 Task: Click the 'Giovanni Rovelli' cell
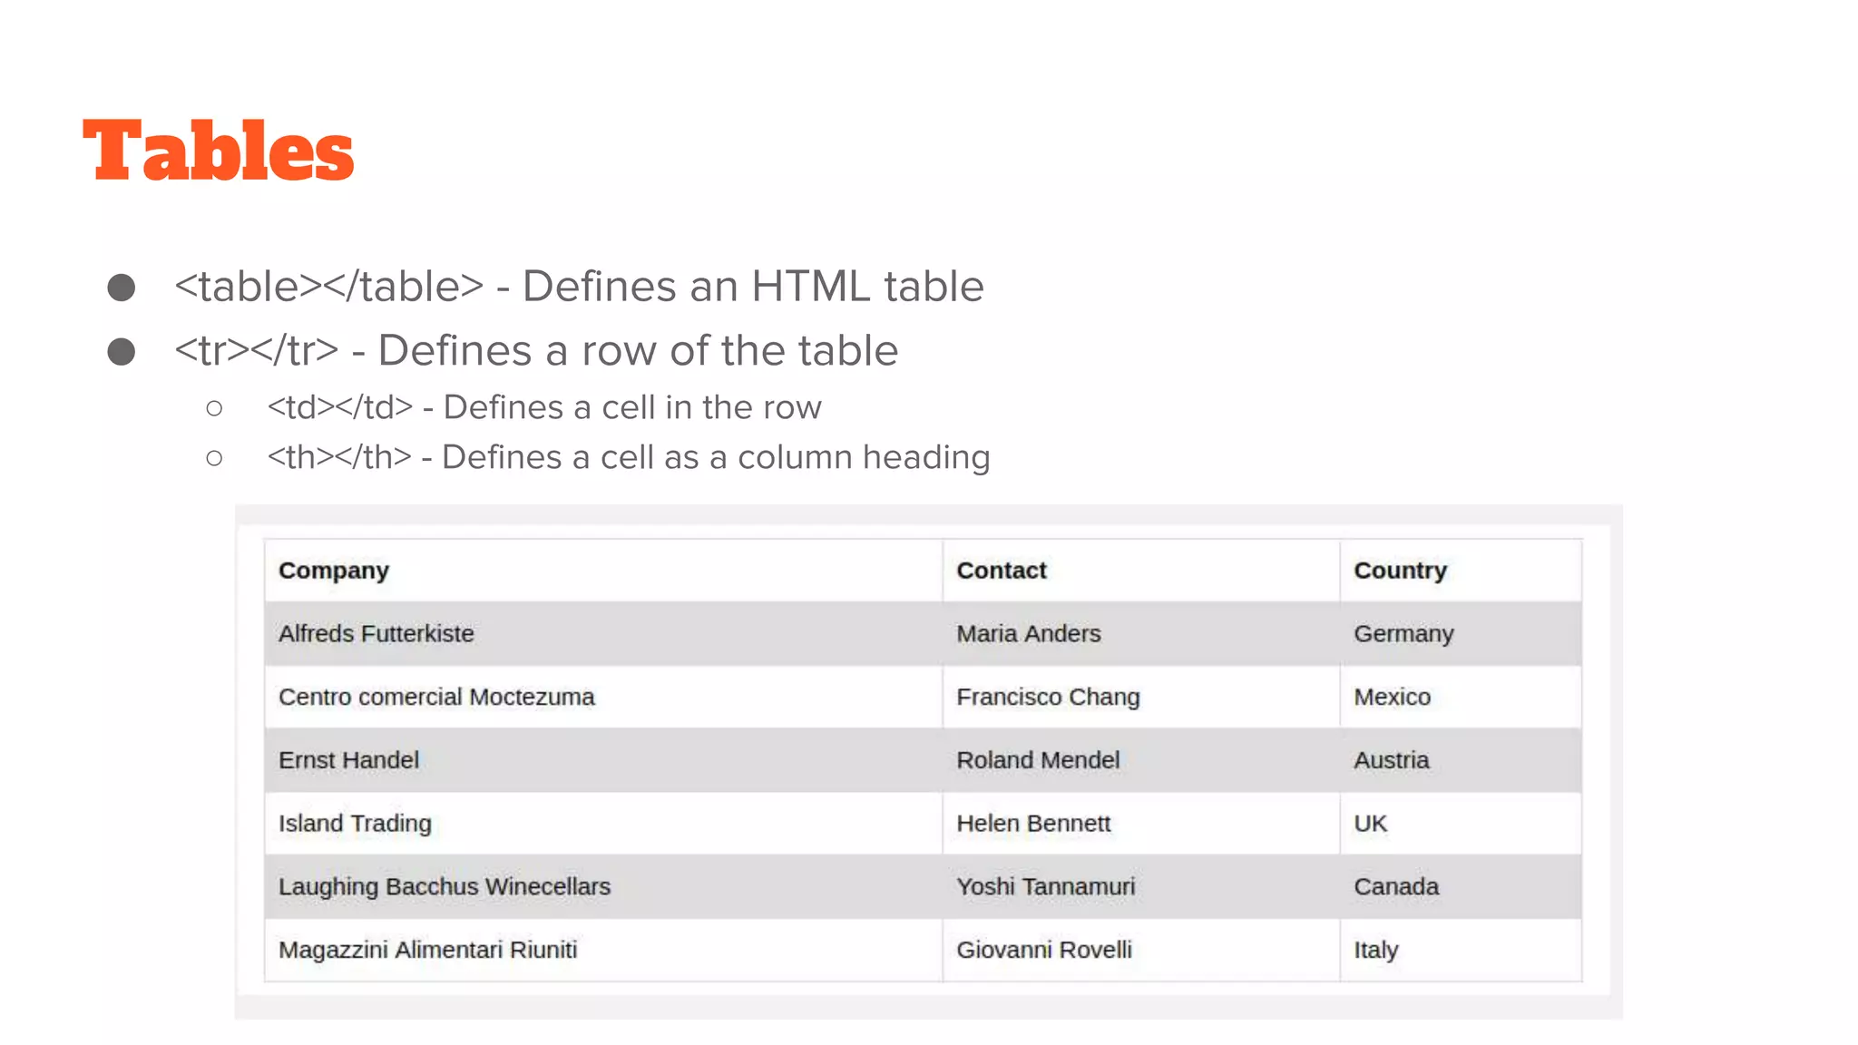pyautogui.click(x=1141, y=950)
